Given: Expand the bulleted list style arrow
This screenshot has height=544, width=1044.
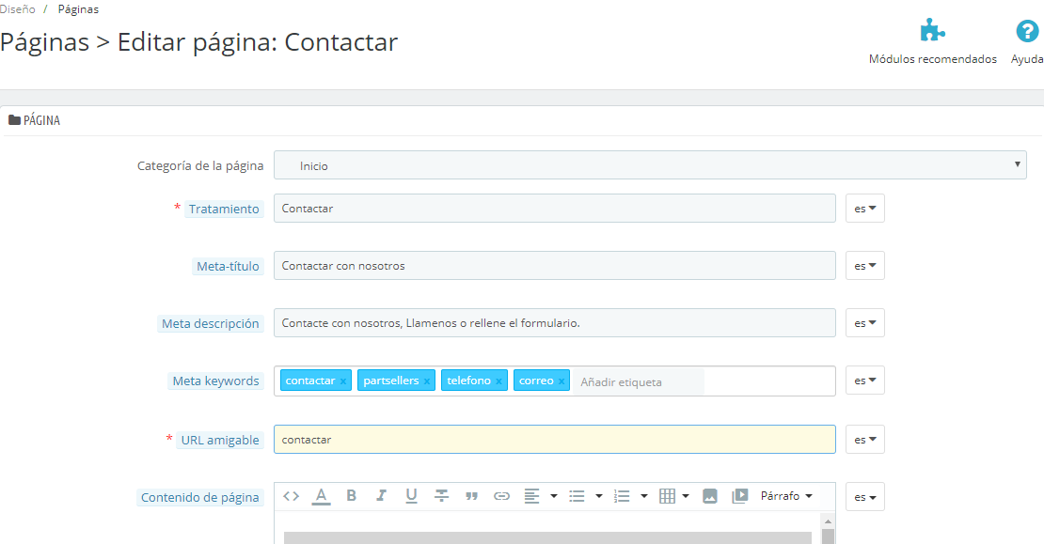Looking at the screenshot, I should click(x=598, y=496).
